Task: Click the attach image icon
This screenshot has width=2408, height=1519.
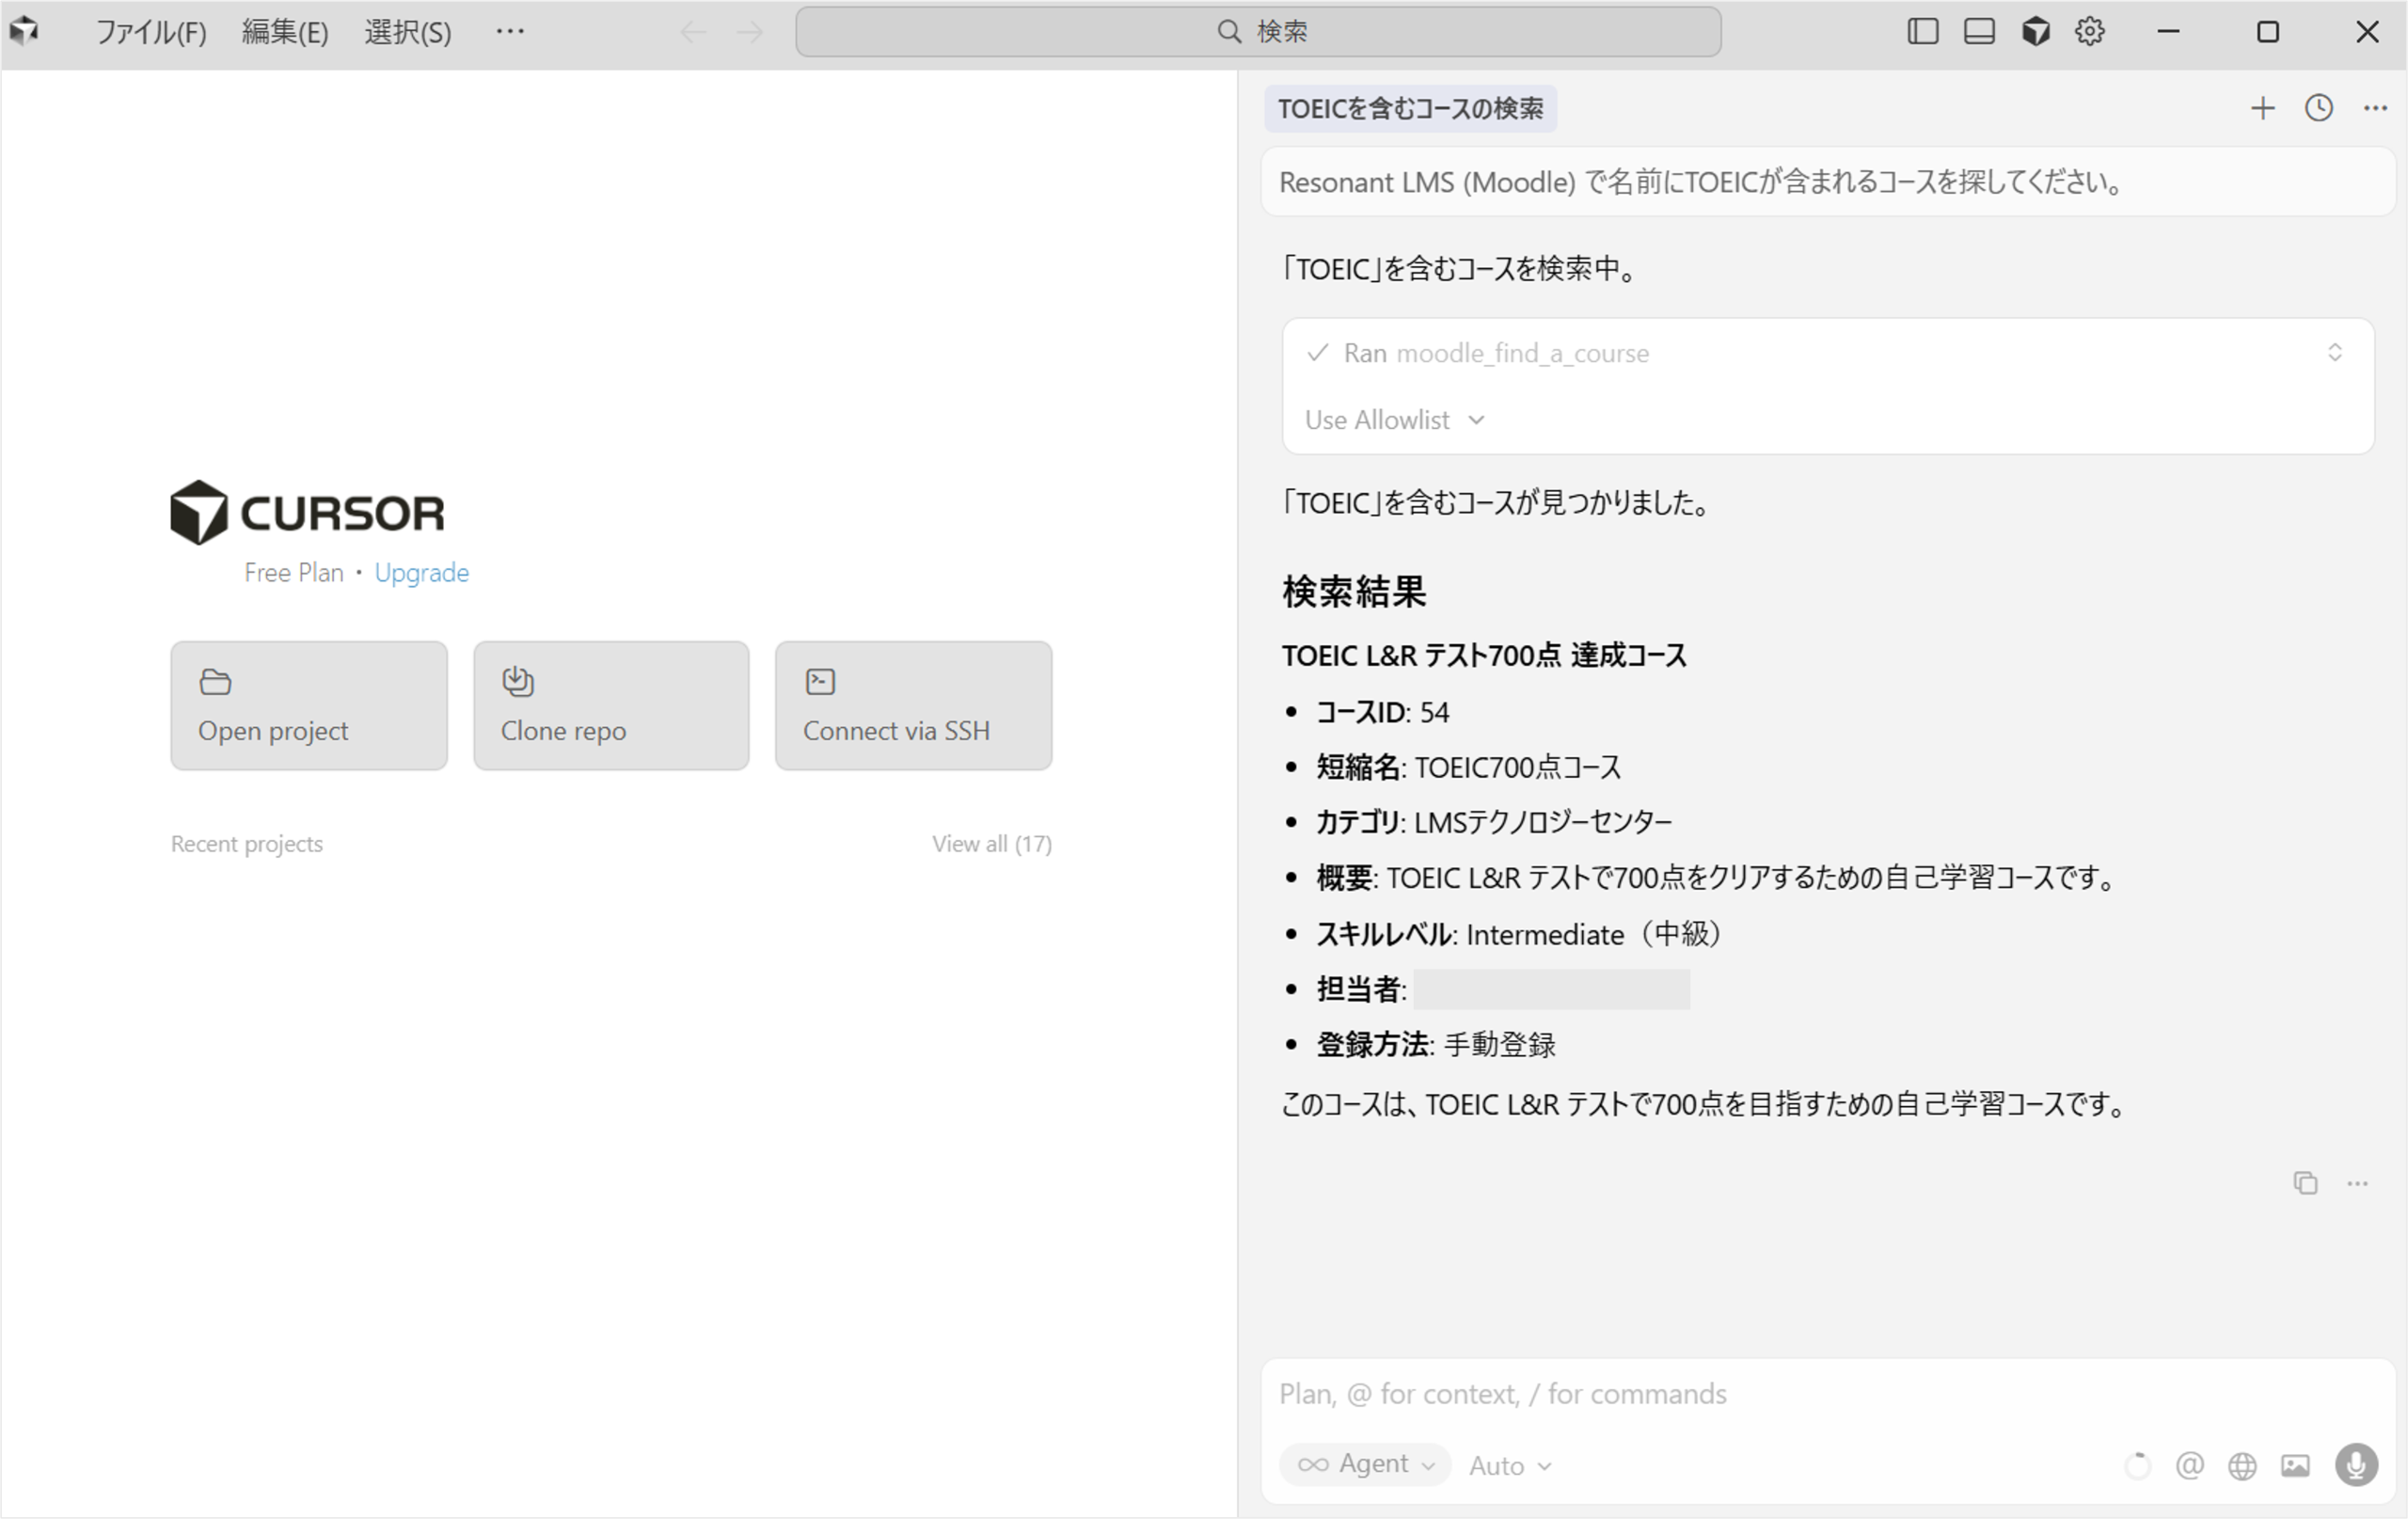Action: coord(2295,1465)
